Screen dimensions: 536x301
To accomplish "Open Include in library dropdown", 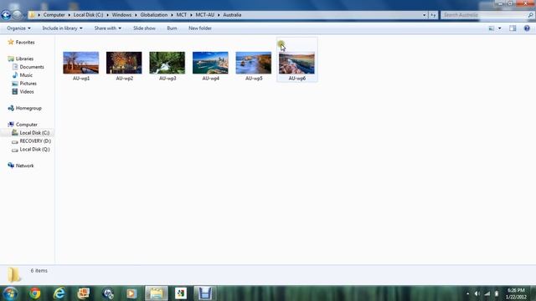I will tap(62, 28).
